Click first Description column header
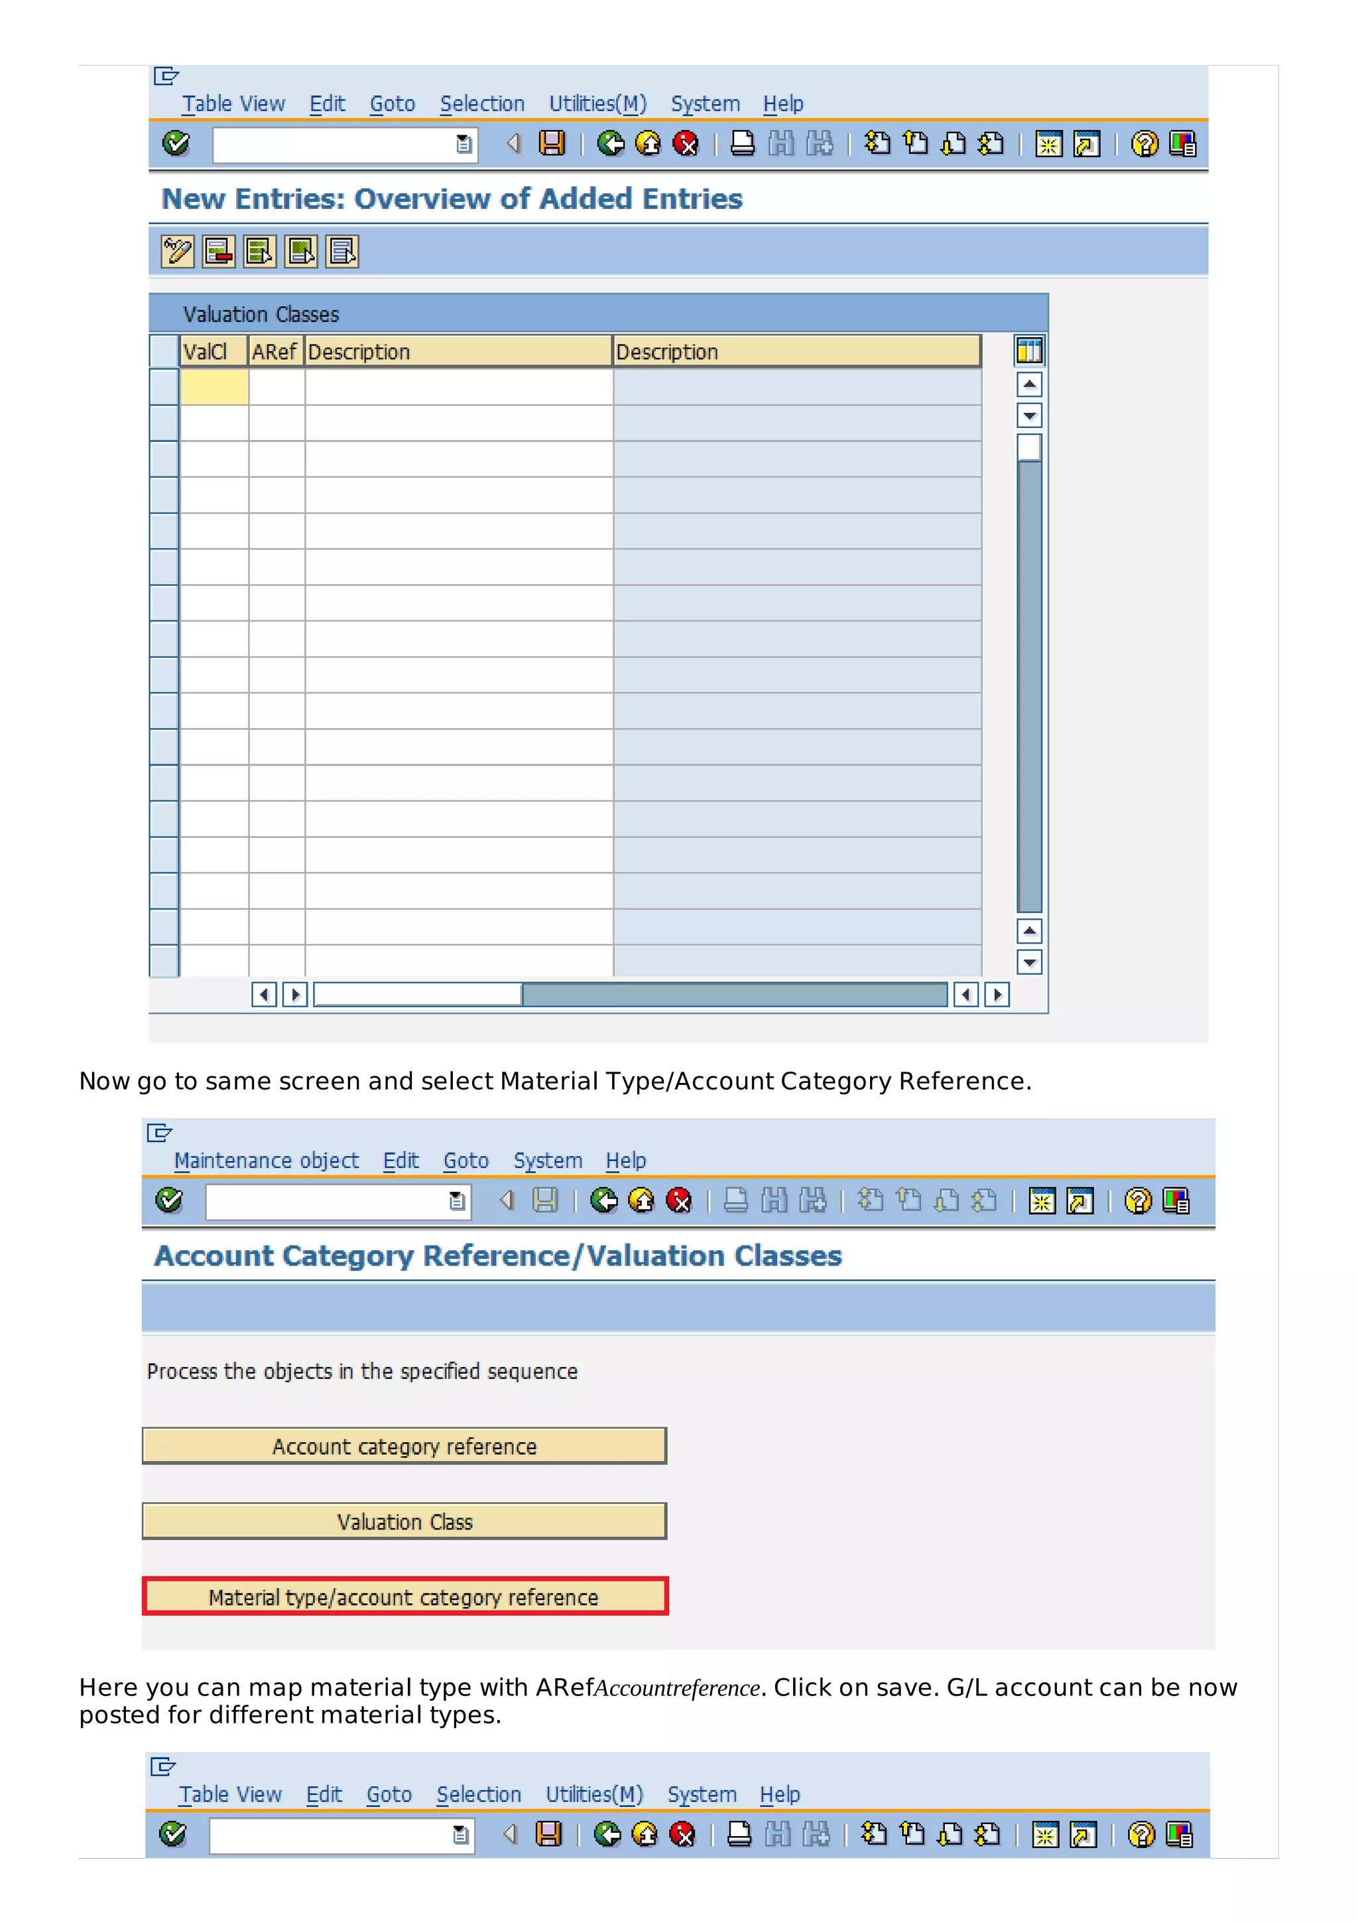 click(x=458, y=352)
